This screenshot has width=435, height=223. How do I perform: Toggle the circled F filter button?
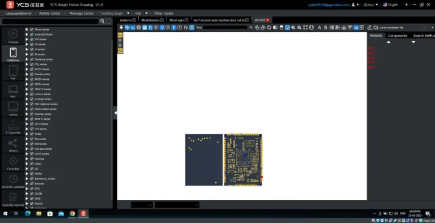coord(180,28)
